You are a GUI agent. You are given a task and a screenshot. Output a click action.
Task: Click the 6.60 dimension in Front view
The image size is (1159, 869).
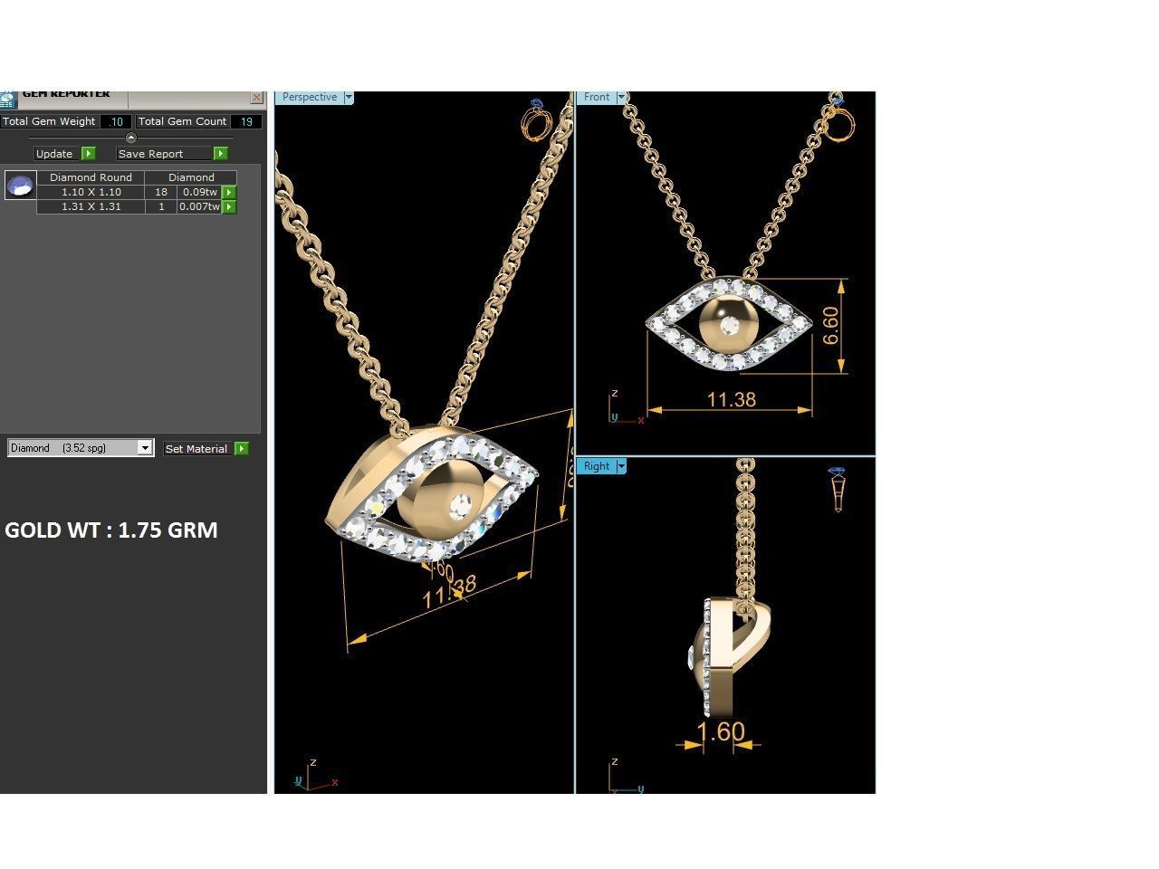pos(831,325)
